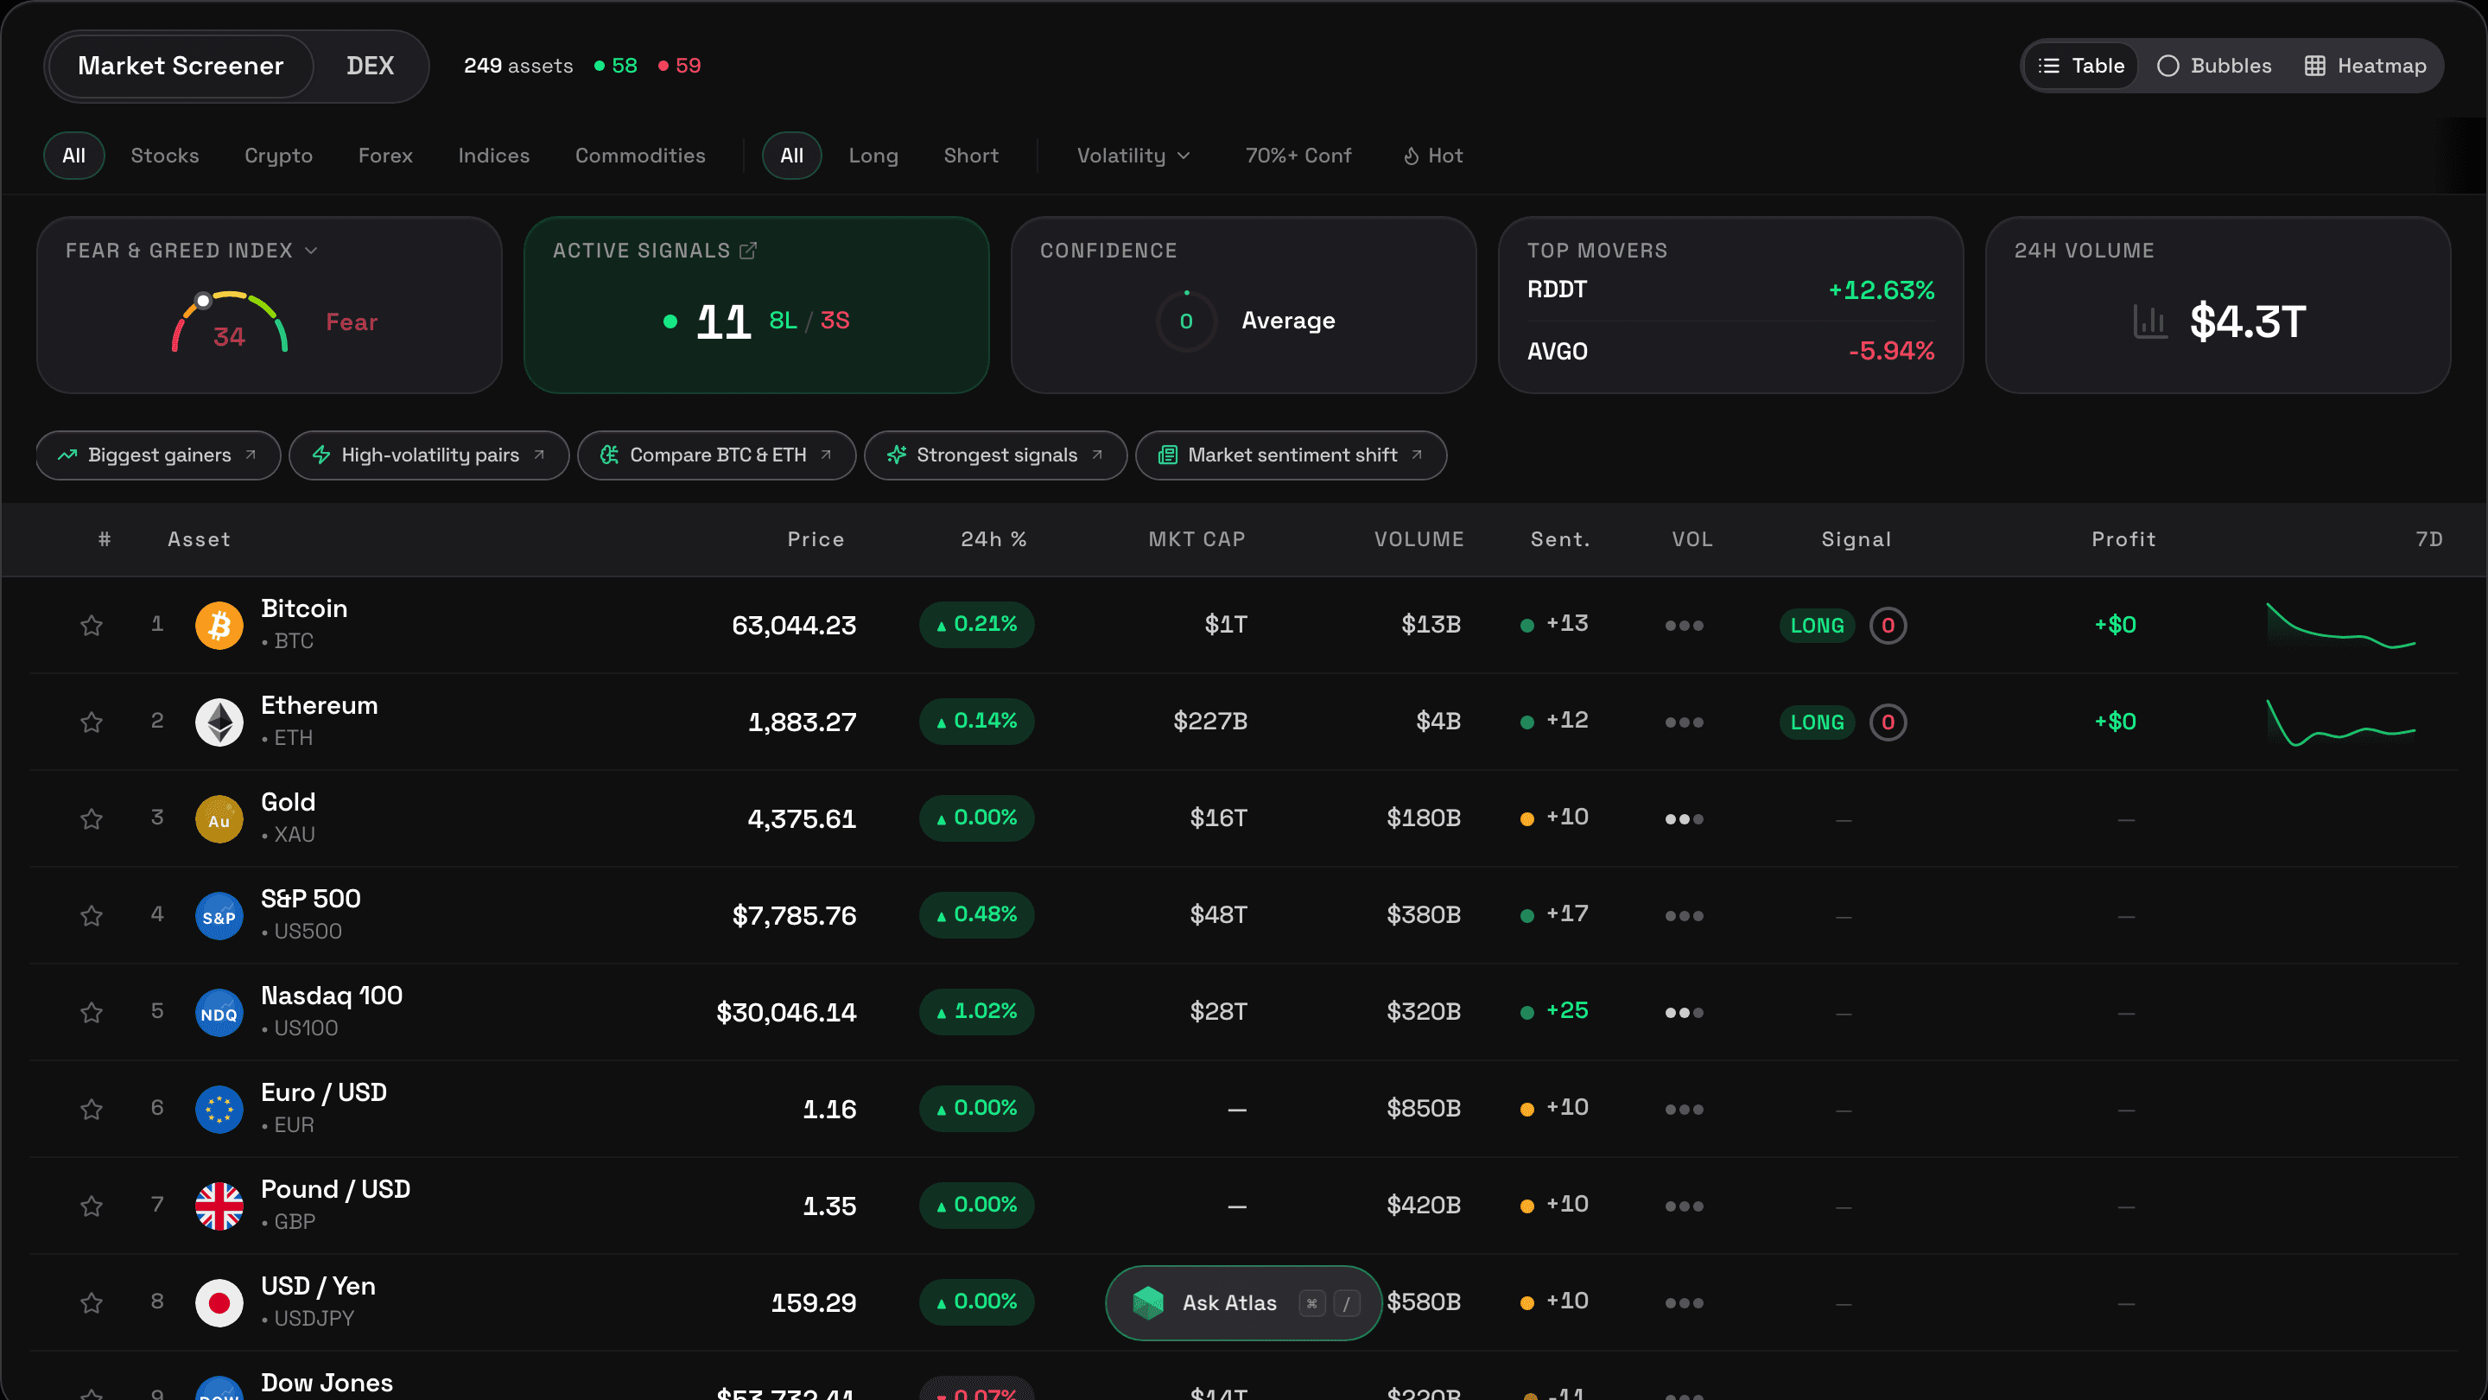The width and height of the screenshot is (2488, 1400).
Task: Open the Volatility filter dropdown
Action: tap(1133, 156)
